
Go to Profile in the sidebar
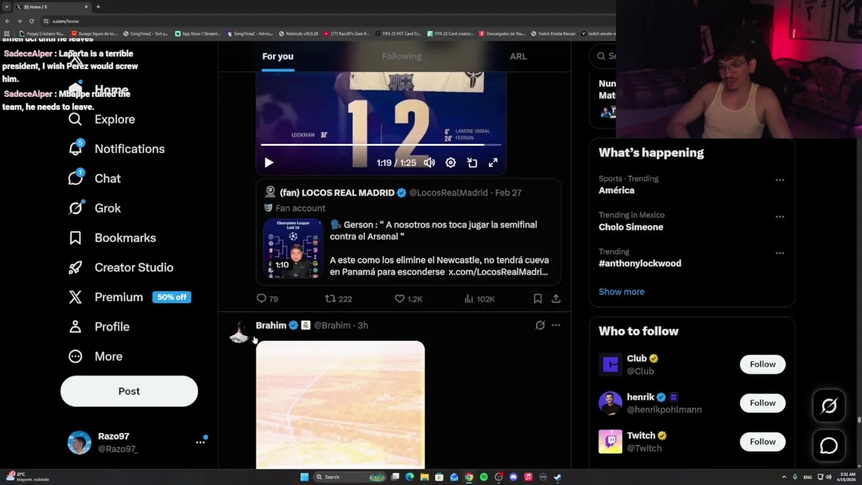(x=98, y=327)
